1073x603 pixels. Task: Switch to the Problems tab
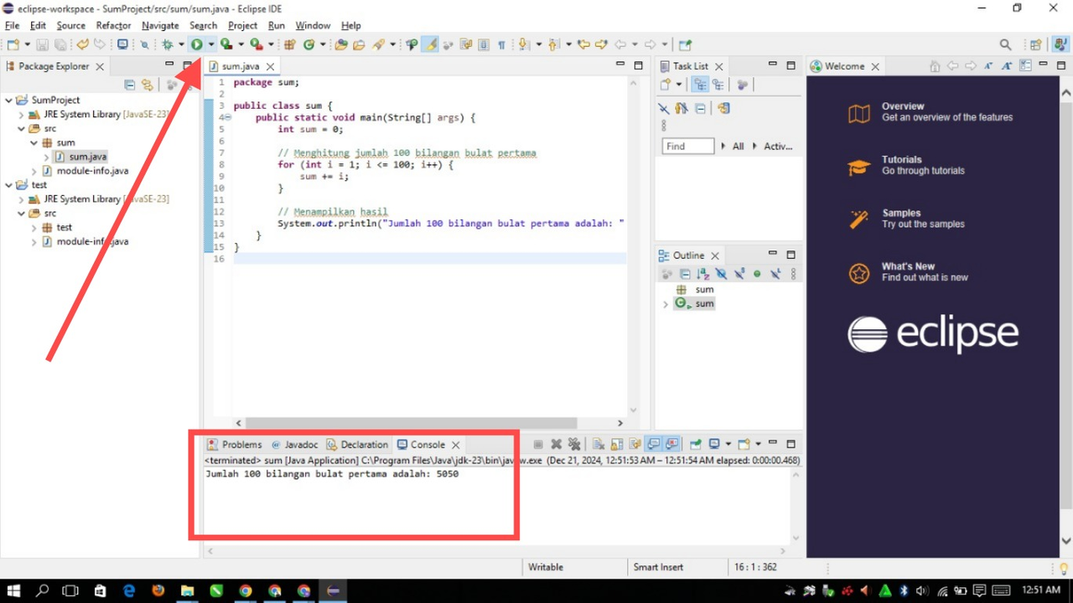235,445
